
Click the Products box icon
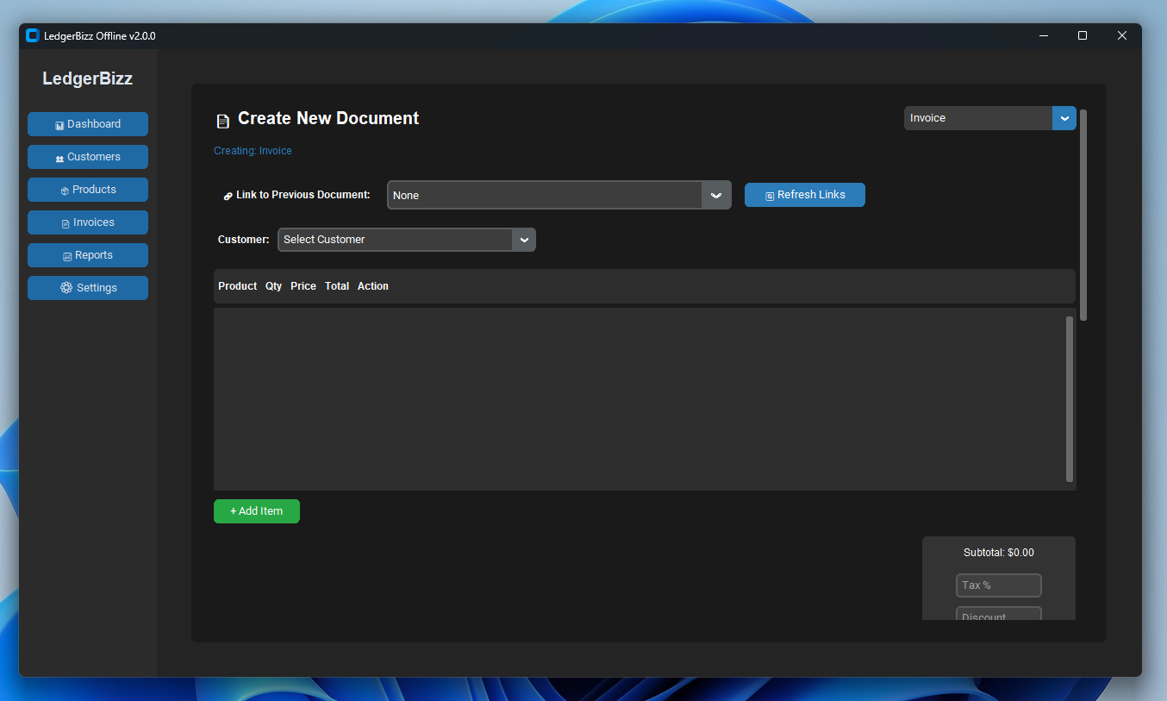[x=65, y=190]
